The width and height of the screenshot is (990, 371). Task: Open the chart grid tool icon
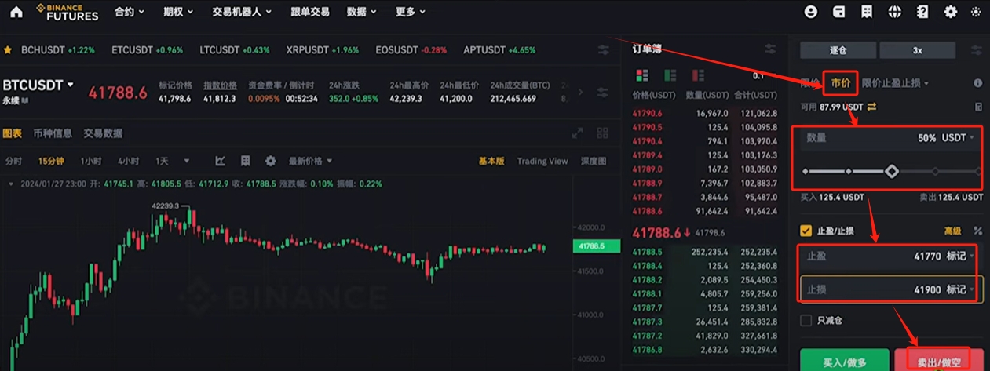[x=246, y=161]
